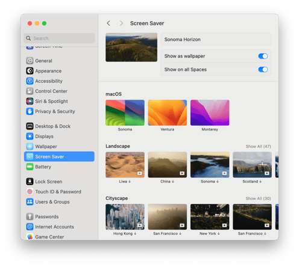Go back using the left chevron

(x=109, y=23)
